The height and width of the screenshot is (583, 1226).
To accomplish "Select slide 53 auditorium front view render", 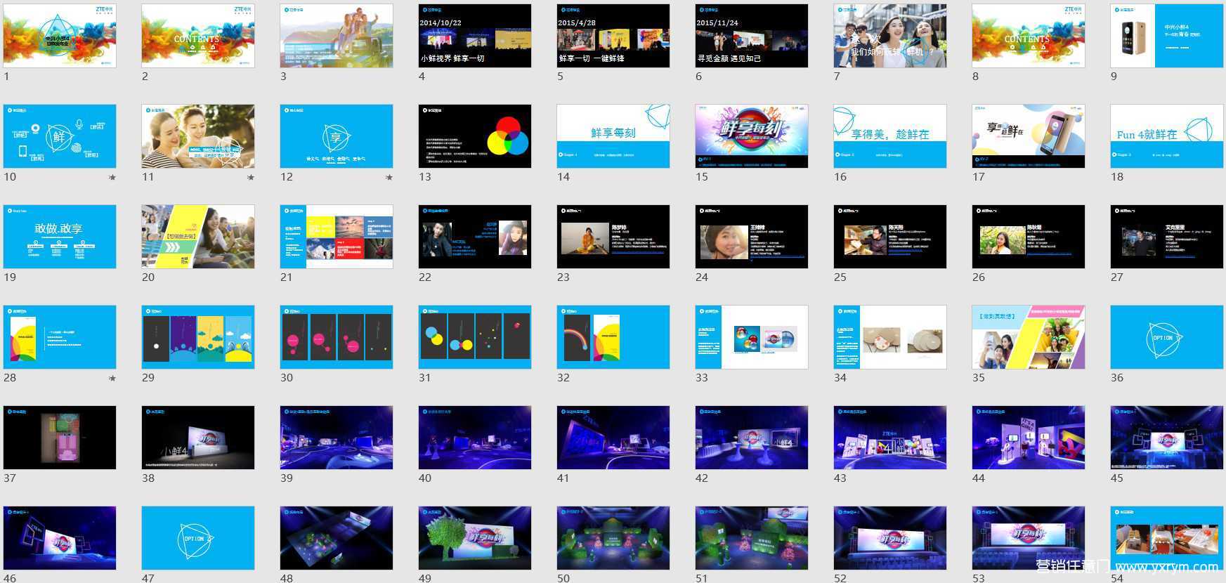I will 1029,538.
